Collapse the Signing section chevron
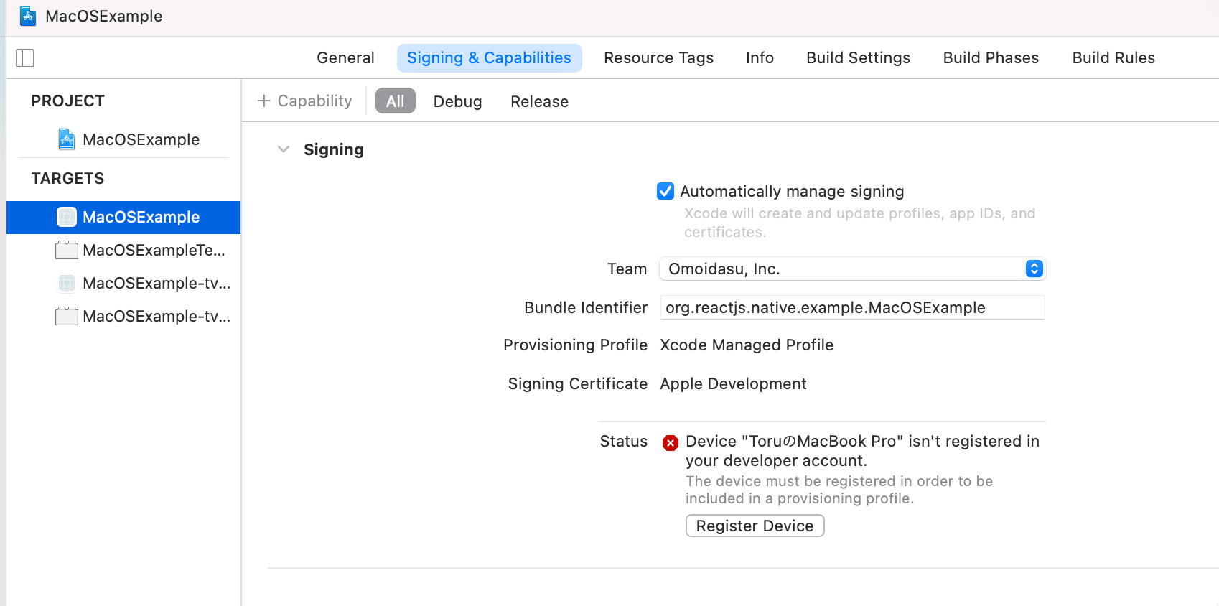The image size is (1219, 606). pyautogui.click(x=284, y=149)
